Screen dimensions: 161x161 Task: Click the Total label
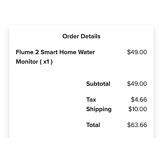click(93, 125)
